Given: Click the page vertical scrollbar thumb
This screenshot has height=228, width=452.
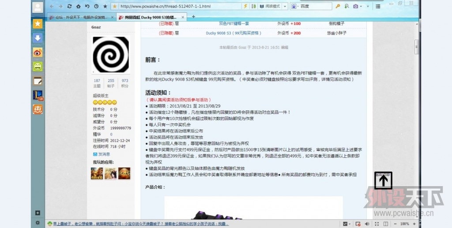Looking at the screenshot, I should tap(417, 47).
